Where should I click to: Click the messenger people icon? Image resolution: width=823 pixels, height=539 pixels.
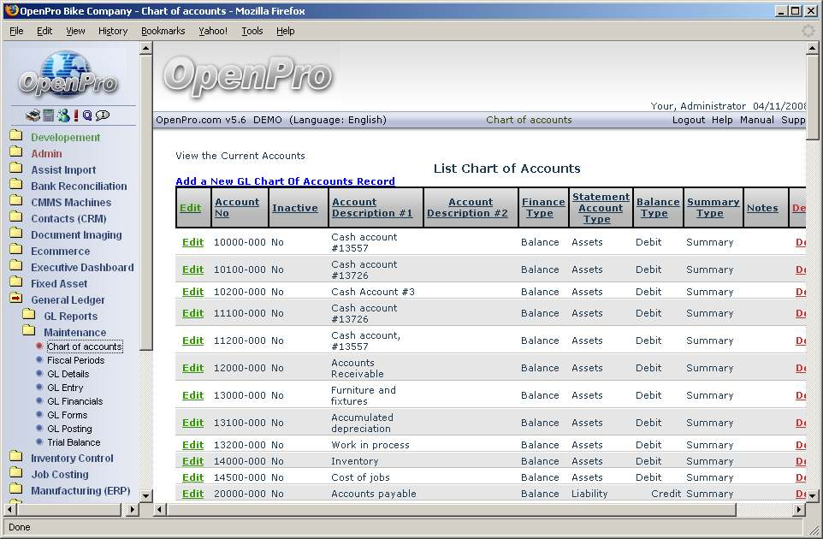[x=62, y=115]
